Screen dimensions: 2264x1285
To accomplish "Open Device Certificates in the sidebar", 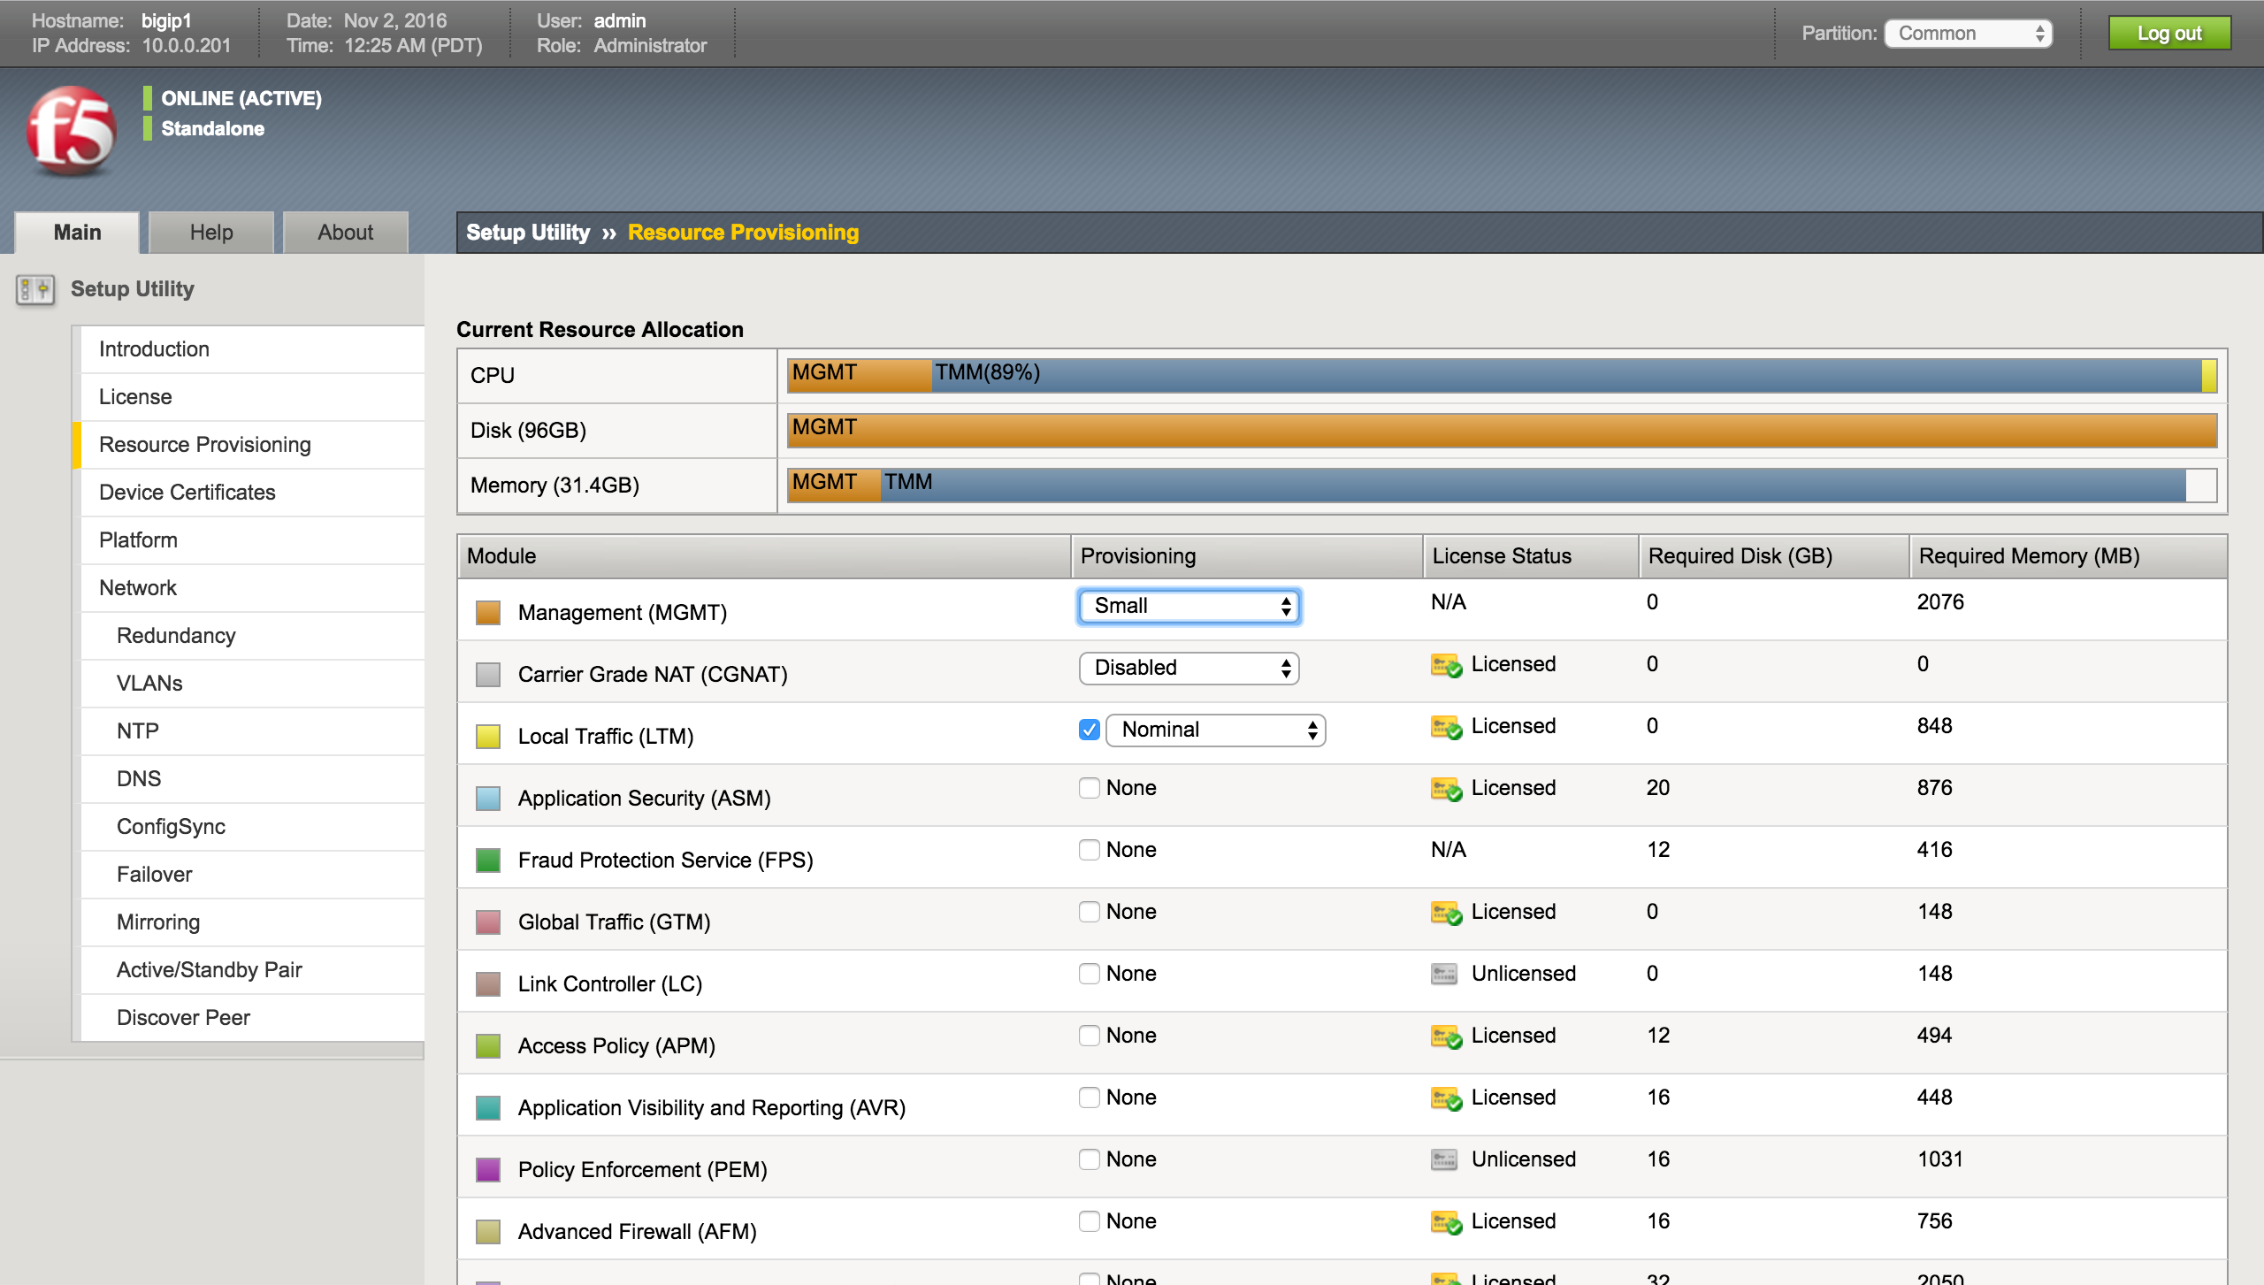I will coord(252,493).
